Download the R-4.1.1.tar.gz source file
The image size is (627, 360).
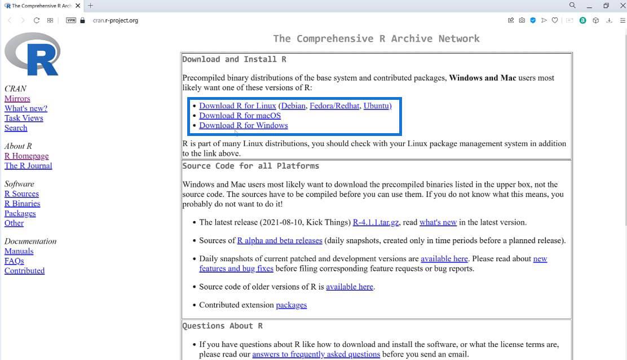[x=376, y=222]
